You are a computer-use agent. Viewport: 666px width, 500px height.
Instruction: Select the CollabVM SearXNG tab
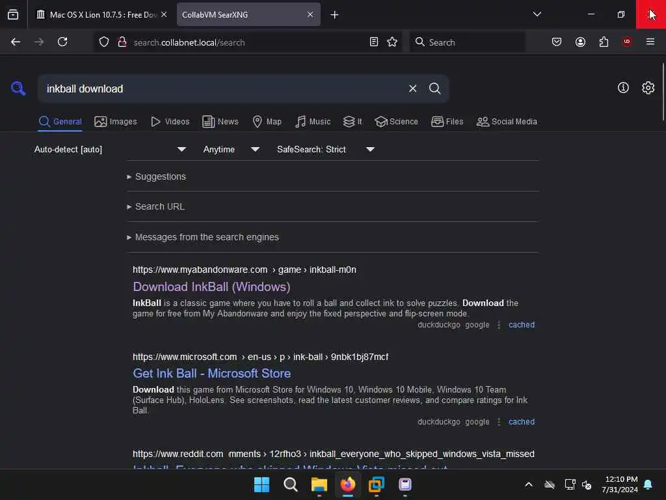(x=248, y=14)
